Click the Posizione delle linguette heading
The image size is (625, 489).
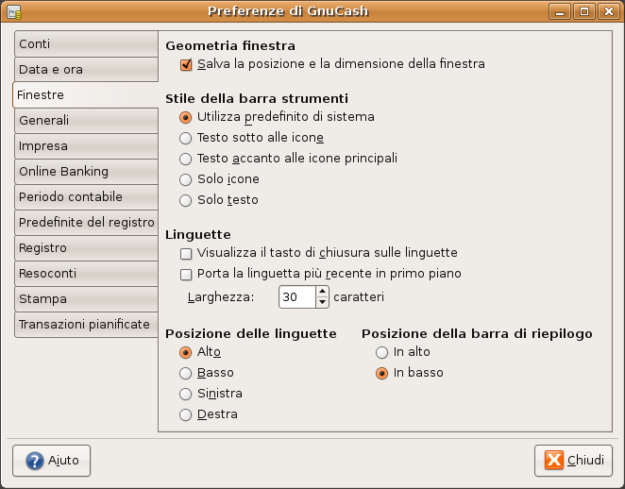251,333
